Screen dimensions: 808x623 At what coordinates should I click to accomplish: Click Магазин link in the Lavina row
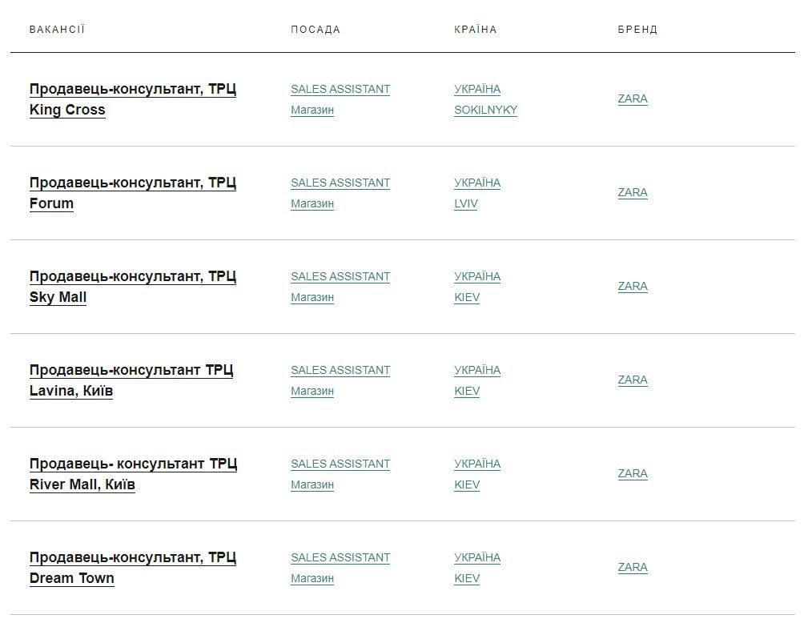(x=312, y=392)
